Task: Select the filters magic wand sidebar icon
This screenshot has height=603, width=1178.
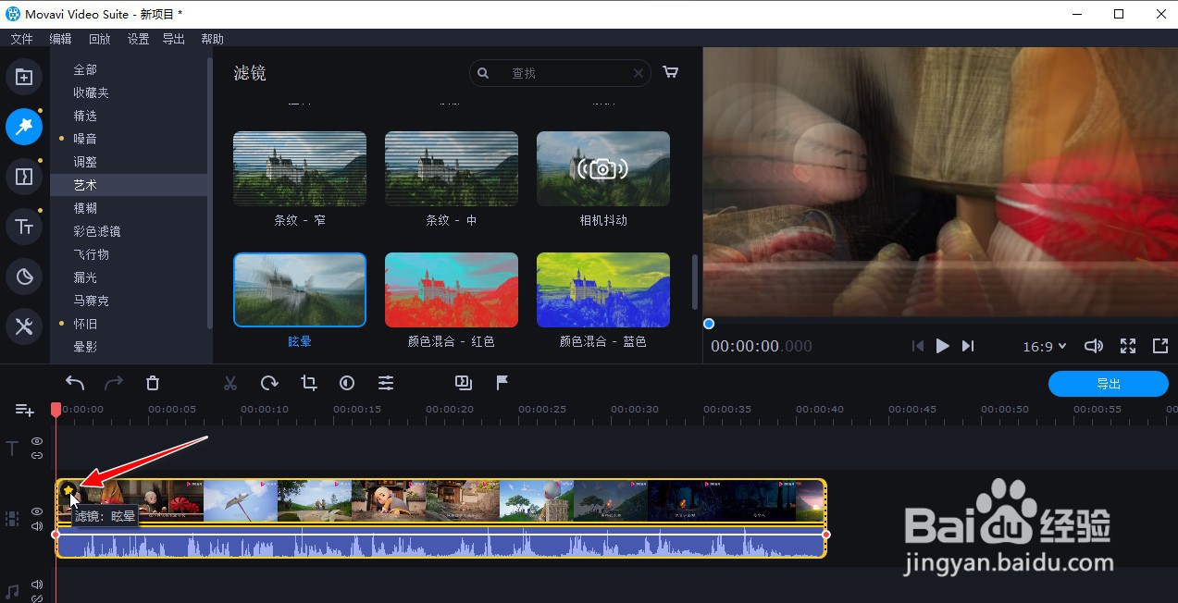Action: [x=24, y=127]
